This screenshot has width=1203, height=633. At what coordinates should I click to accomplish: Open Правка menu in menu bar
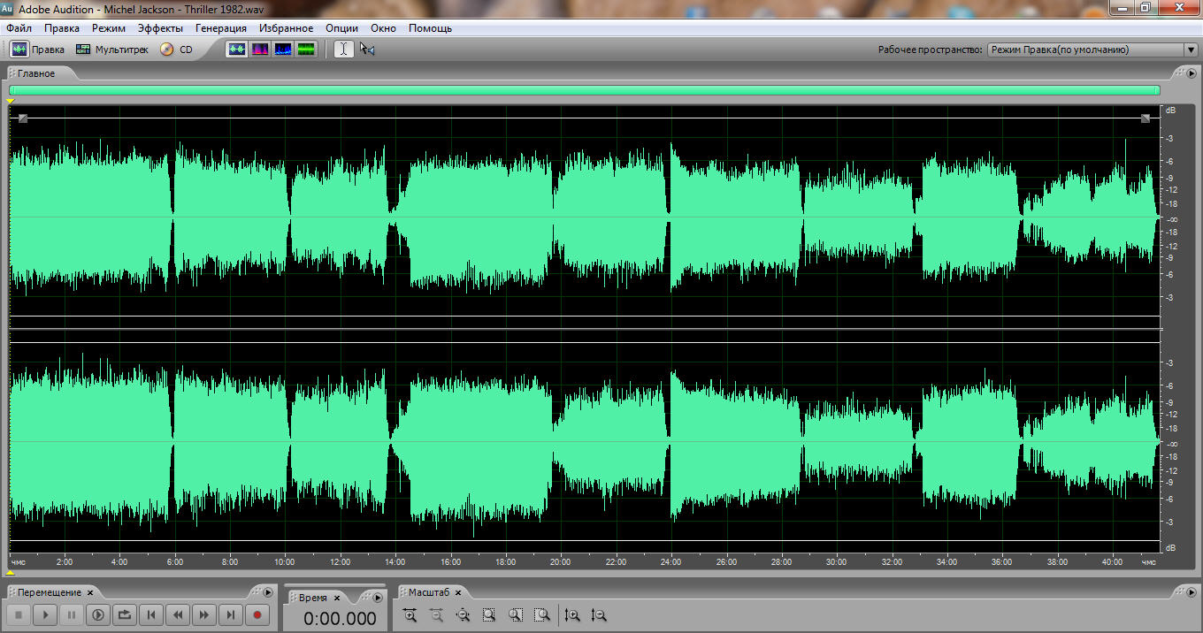[62, 28]
